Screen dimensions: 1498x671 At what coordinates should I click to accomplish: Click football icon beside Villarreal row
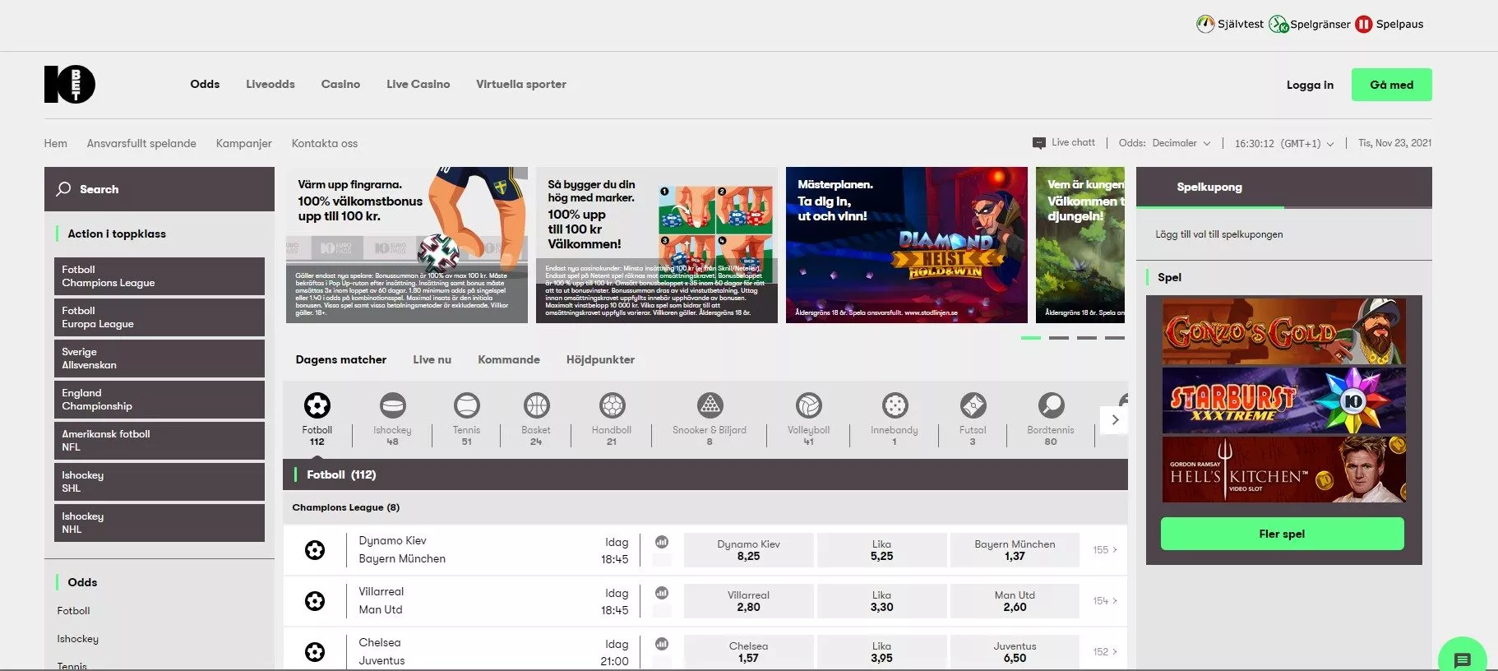pos(315,601)
